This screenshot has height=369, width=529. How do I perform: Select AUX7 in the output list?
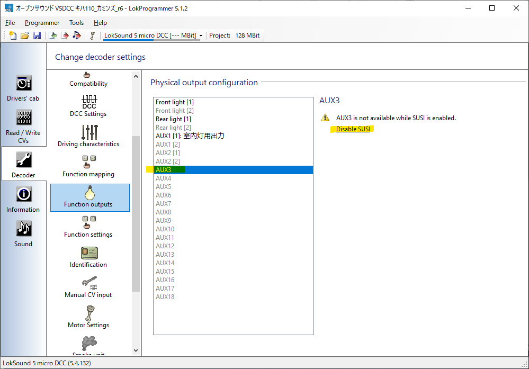click(x=233, y=204)
